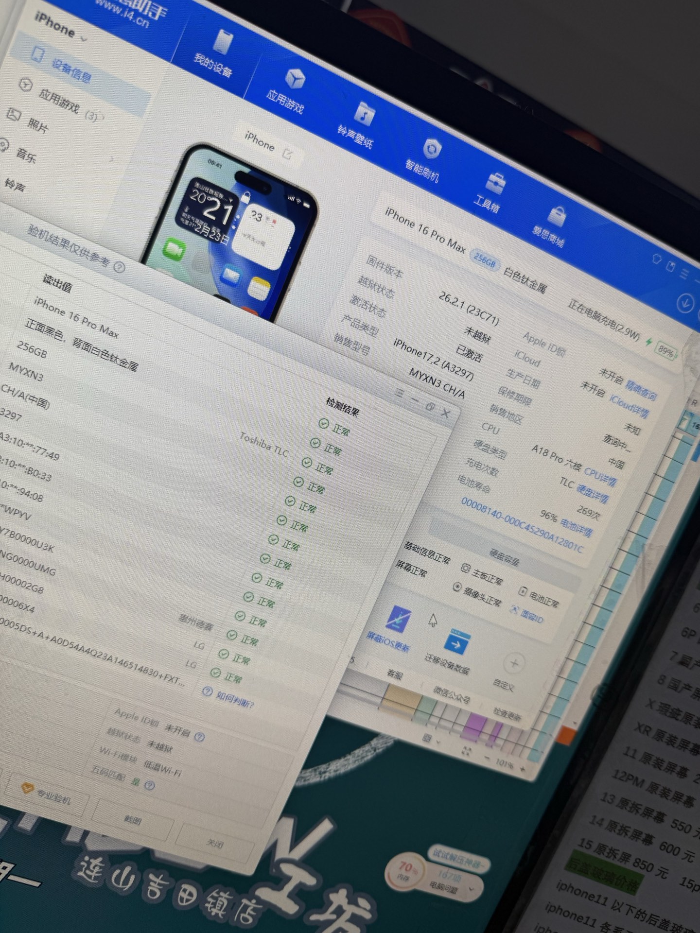
Task: Open 铃声壁纸 music folder icon
Action: click(364, 114)
